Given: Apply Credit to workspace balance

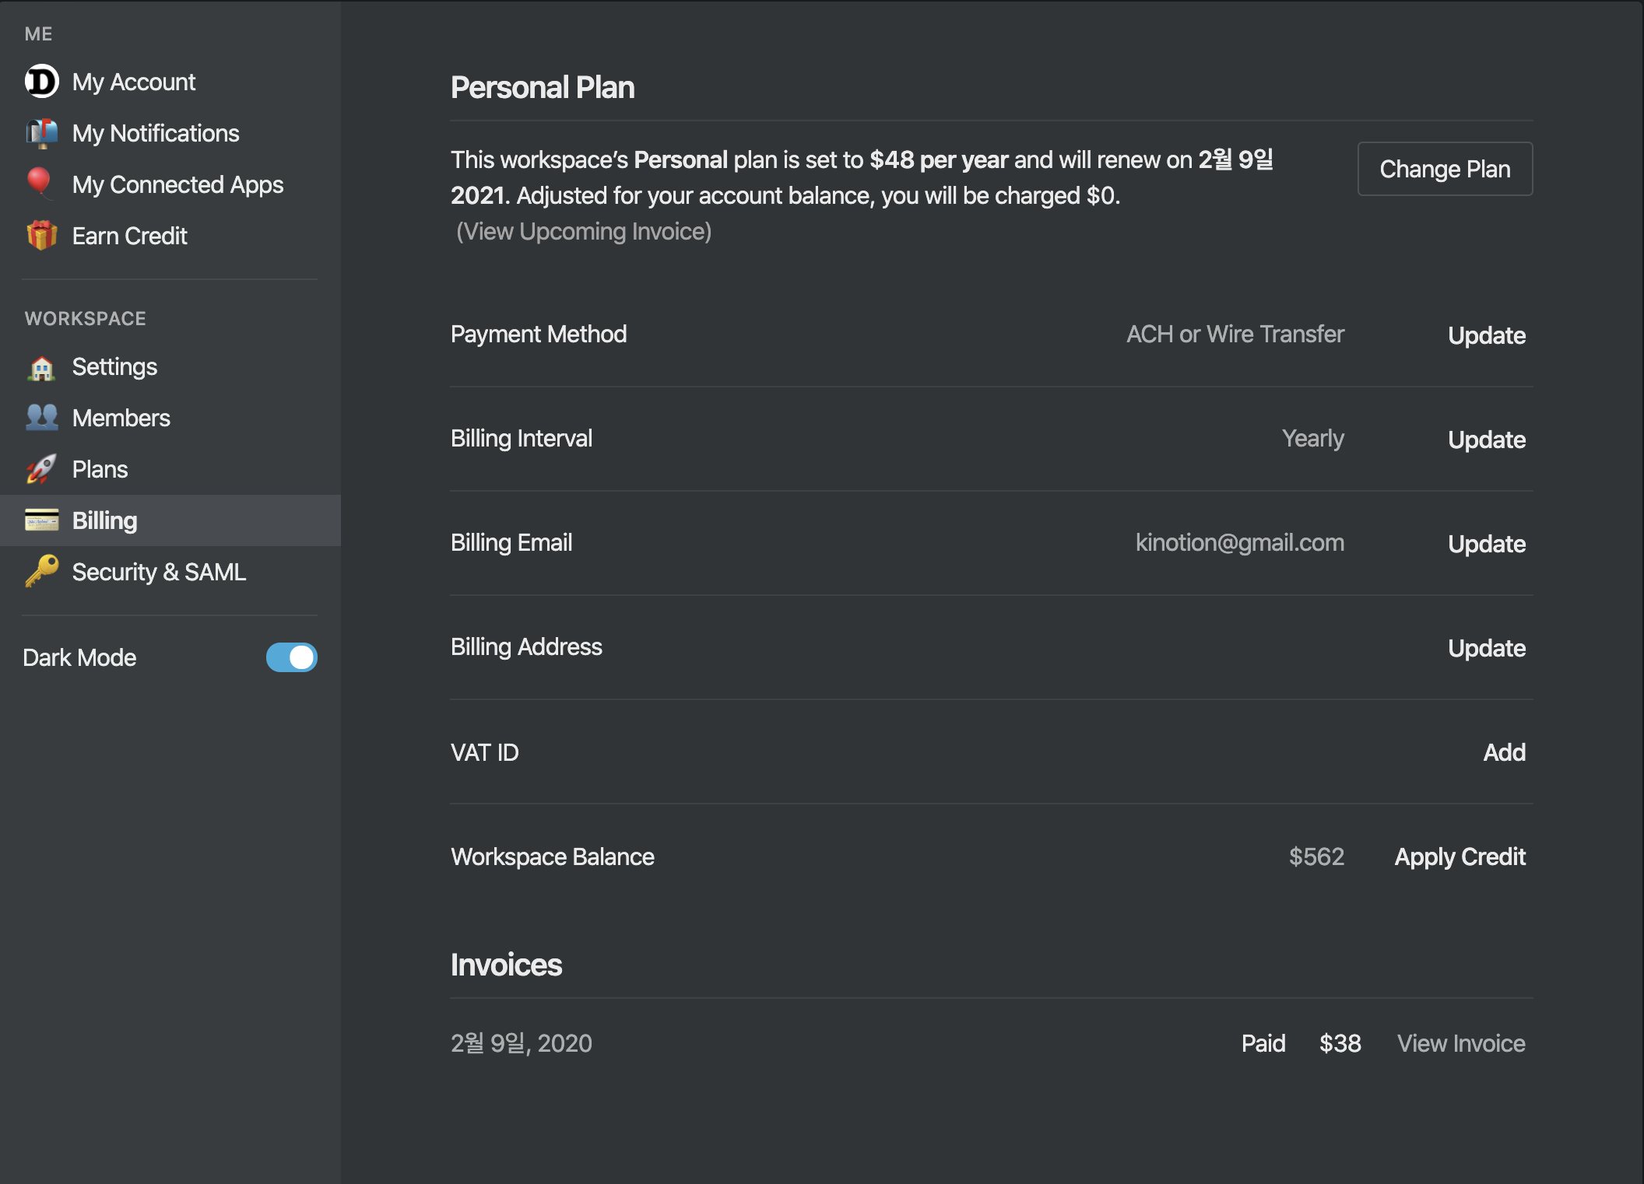Looking at the screenshot, I should coord(1460,856).
